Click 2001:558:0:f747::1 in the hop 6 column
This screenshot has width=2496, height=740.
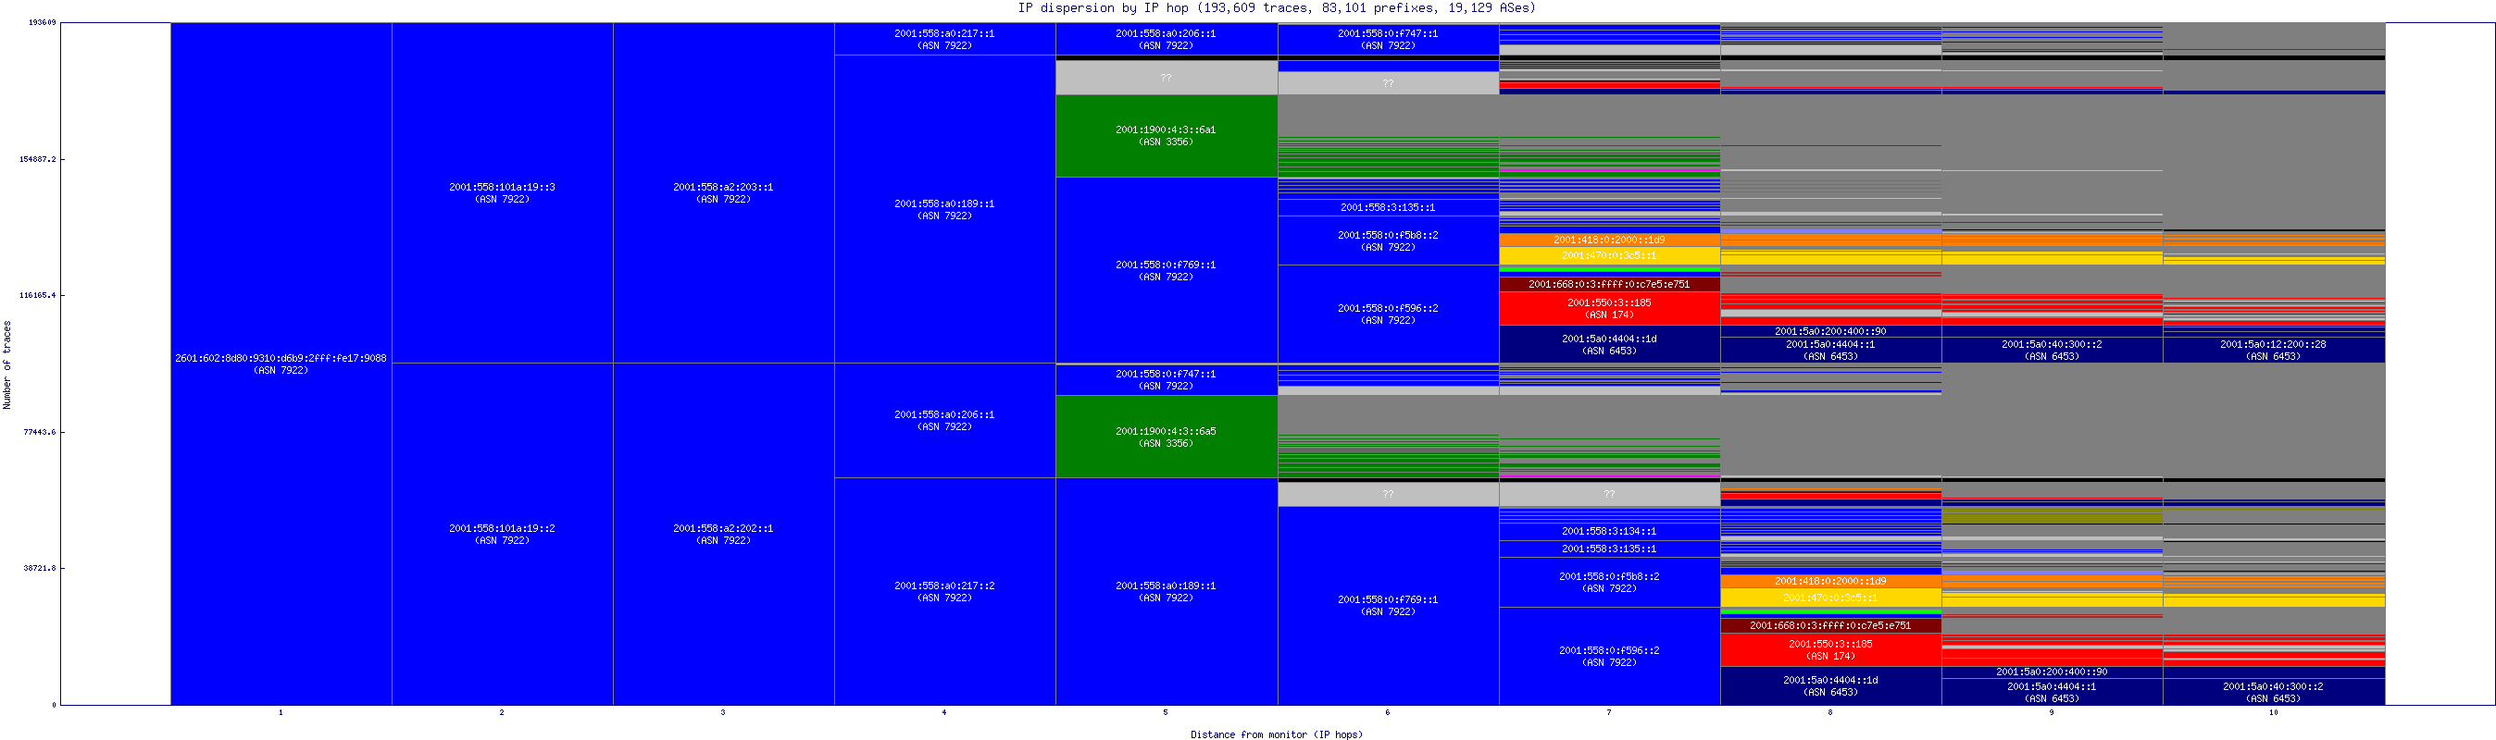coord(1388,39)
